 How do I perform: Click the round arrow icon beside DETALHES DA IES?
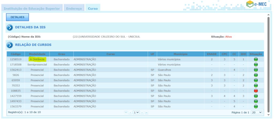click(x=10, y=27)
